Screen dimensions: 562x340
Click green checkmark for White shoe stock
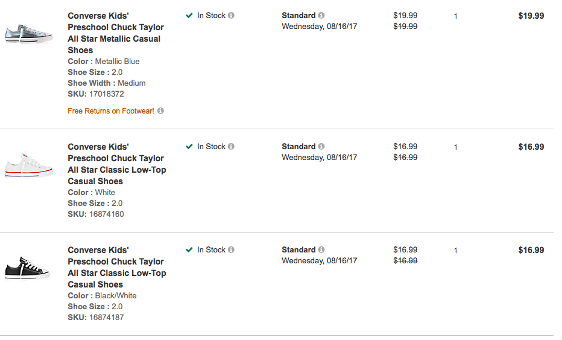tap(189, 147)
